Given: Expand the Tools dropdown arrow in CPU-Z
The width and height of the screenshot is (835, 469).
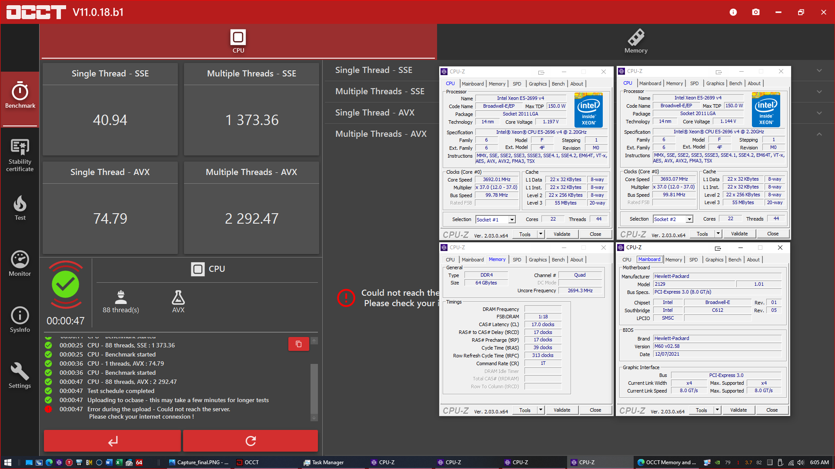Looking at the screenshot, I should point(541,234).
